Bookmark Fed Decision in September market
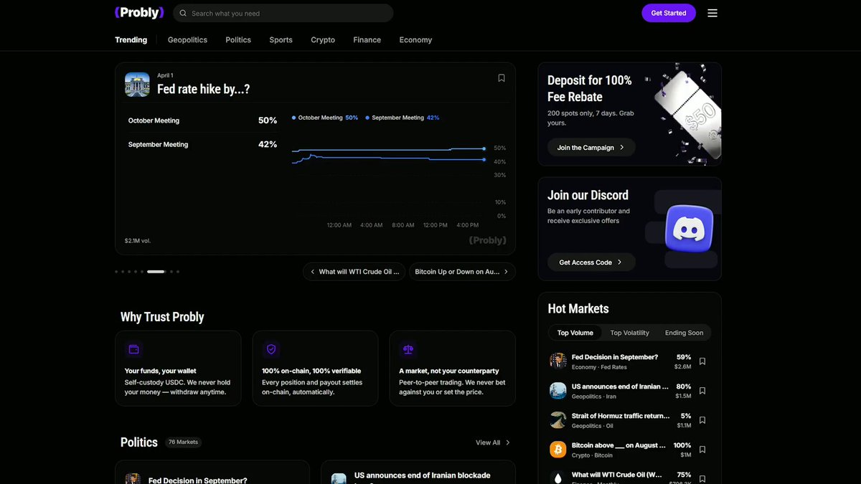The width and height of the screenshot is (861, 484). pyautogui.click(x=702, y=361)
